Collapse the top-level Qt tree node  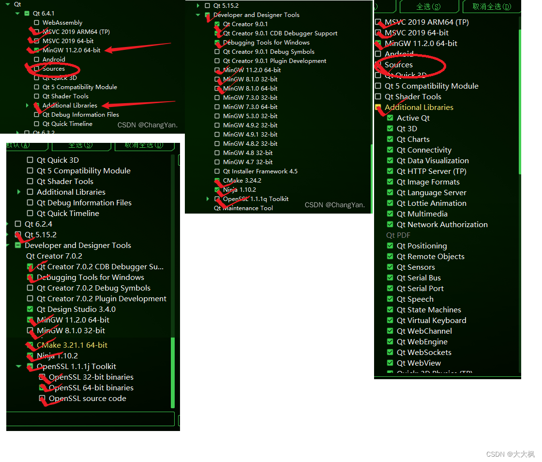pyautogui.click(x=8, y=4)
